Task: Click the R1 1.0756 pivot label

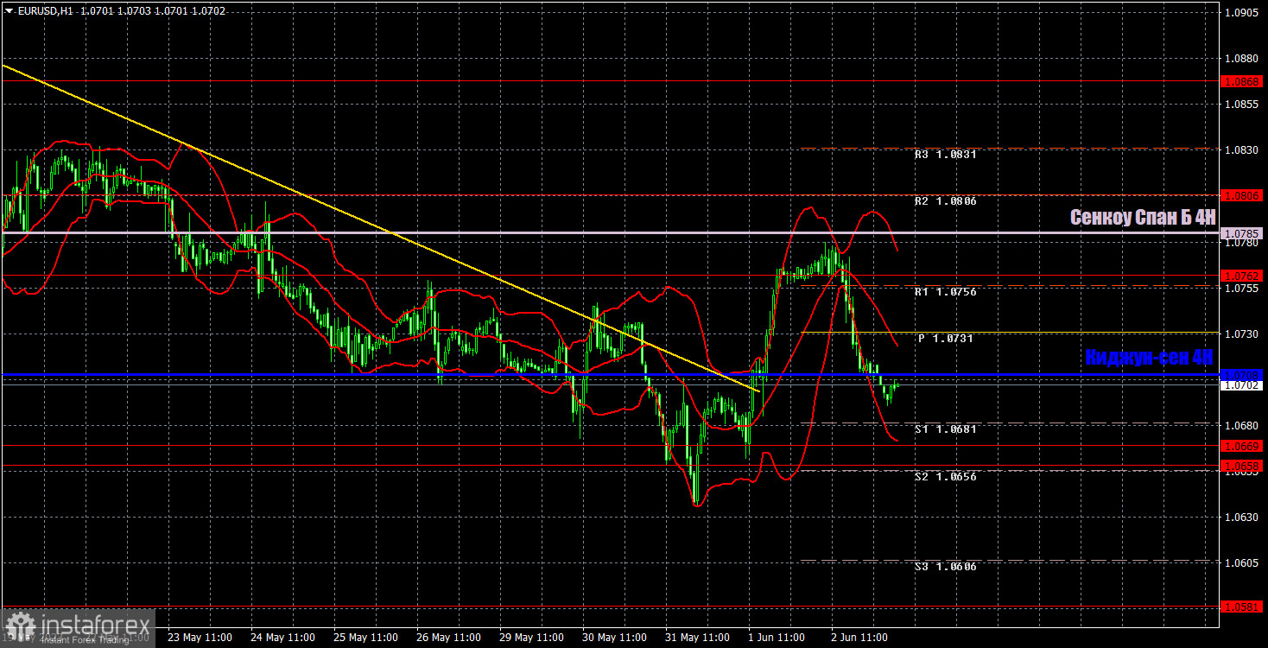Action: (947, 293)
